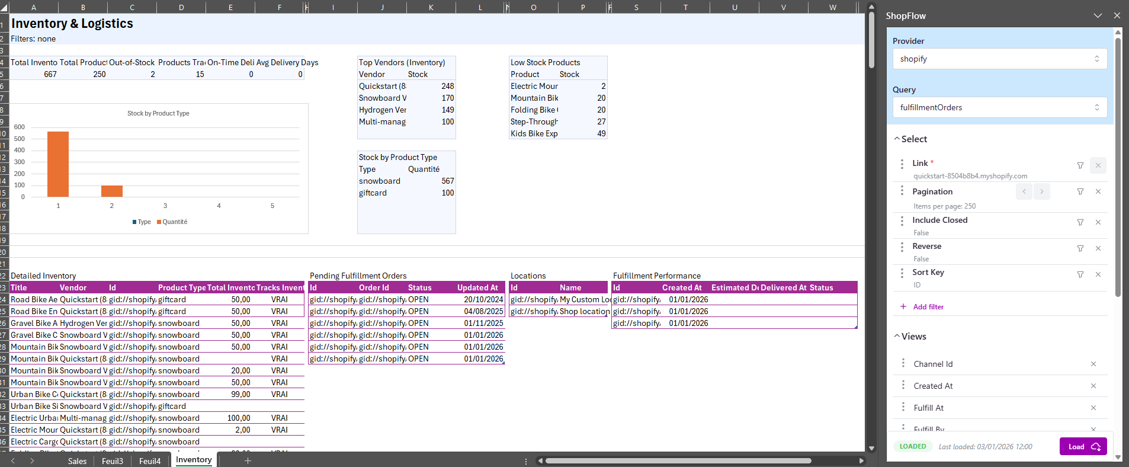Viewport: 1129px width, 467px height.
Task: Remove the Include Closed row
Action: click(x=1098, y=222)
